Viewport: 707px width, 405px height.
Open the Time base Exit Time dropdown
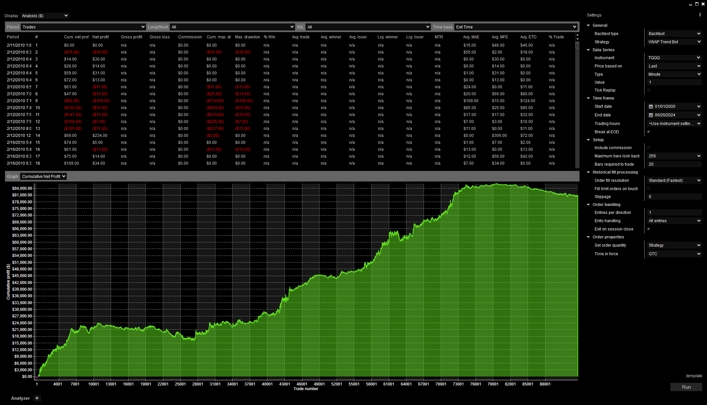pyautogui.click(x=516, y=27)
